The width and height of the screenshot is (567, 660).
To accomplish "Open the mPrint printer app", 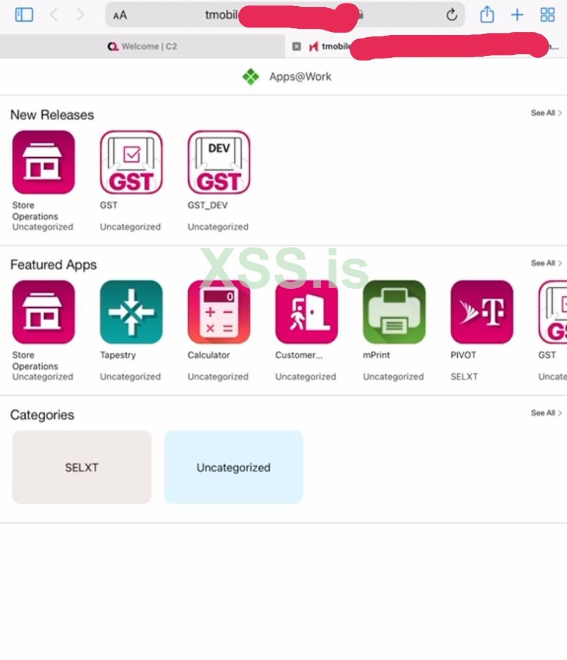I will [394, 312].
